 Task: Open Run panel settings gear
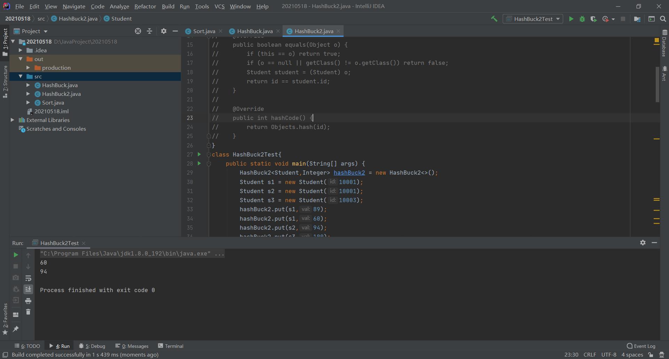pos(643,243)
